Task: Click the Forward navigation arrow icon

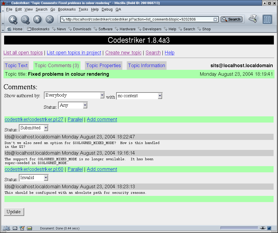Action: pos(25,19)
